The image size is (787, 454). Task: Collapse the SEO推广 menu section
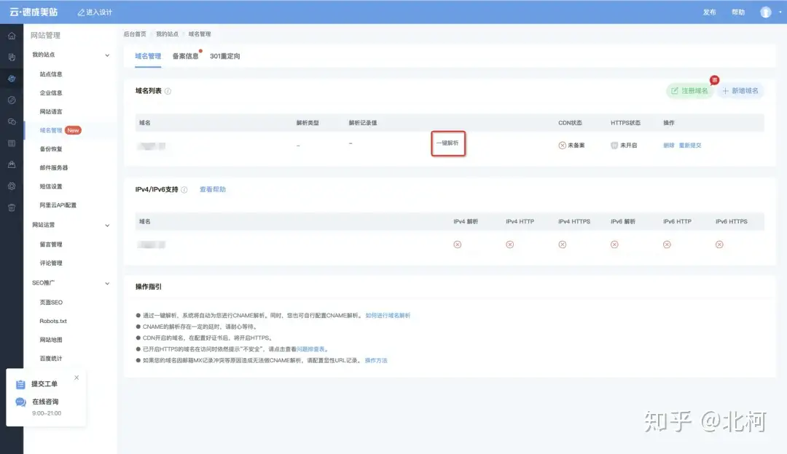tap(107, 283)
